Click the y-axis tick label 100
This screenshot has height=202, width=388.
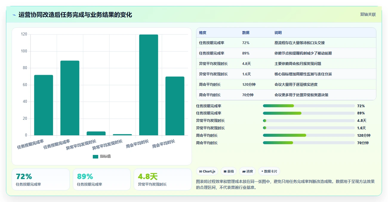click(x=24, y=51)
